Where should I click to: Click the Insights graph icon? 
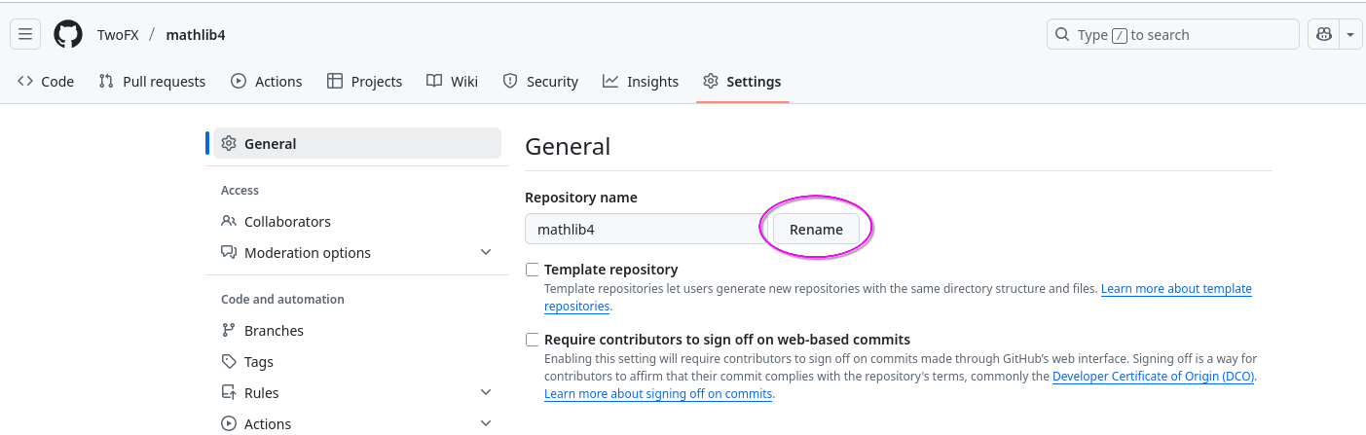coord(610,82)
